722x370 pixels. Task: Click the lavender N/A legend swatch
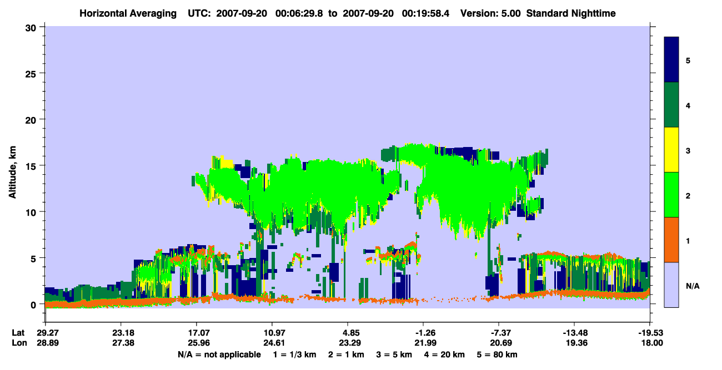671,285
